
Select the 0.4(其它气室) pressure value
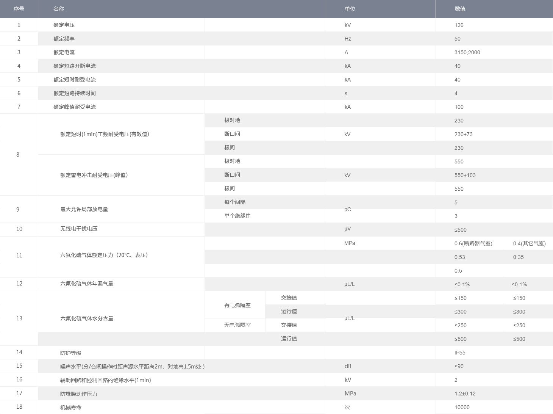tap(529, 243)
